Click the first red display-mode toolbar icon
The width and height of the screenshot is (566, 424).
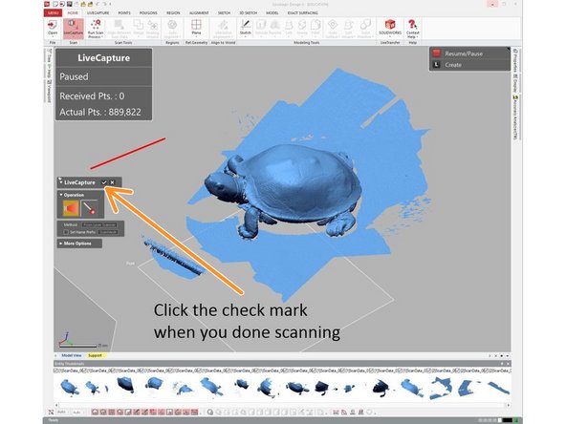point(95,412)
